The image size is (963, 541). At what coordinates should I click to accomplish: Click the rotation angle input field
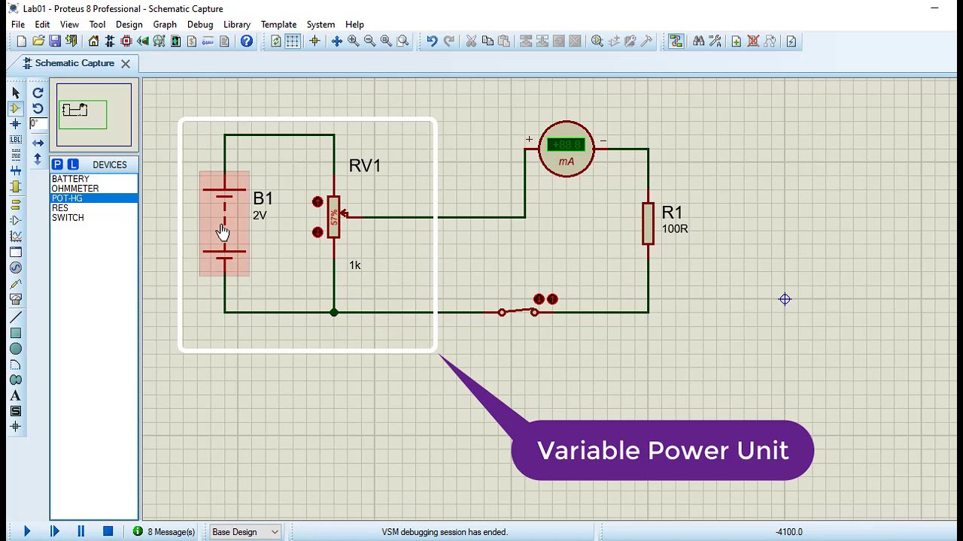tap(38, 124)
